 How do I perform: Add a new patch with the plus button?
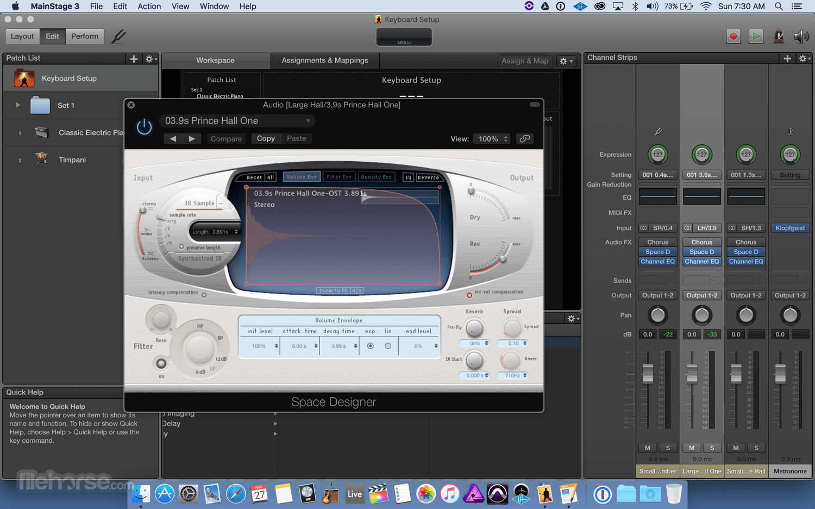click(x=134, y=59)
